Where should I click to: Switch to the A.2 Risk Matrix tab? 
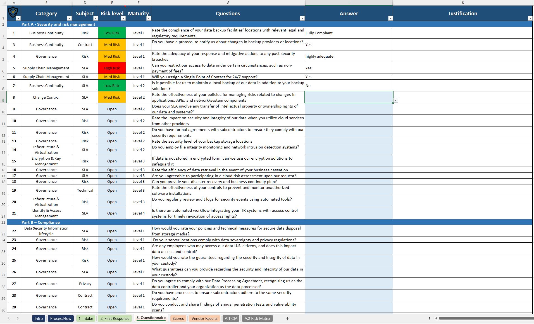click(257, 318)
